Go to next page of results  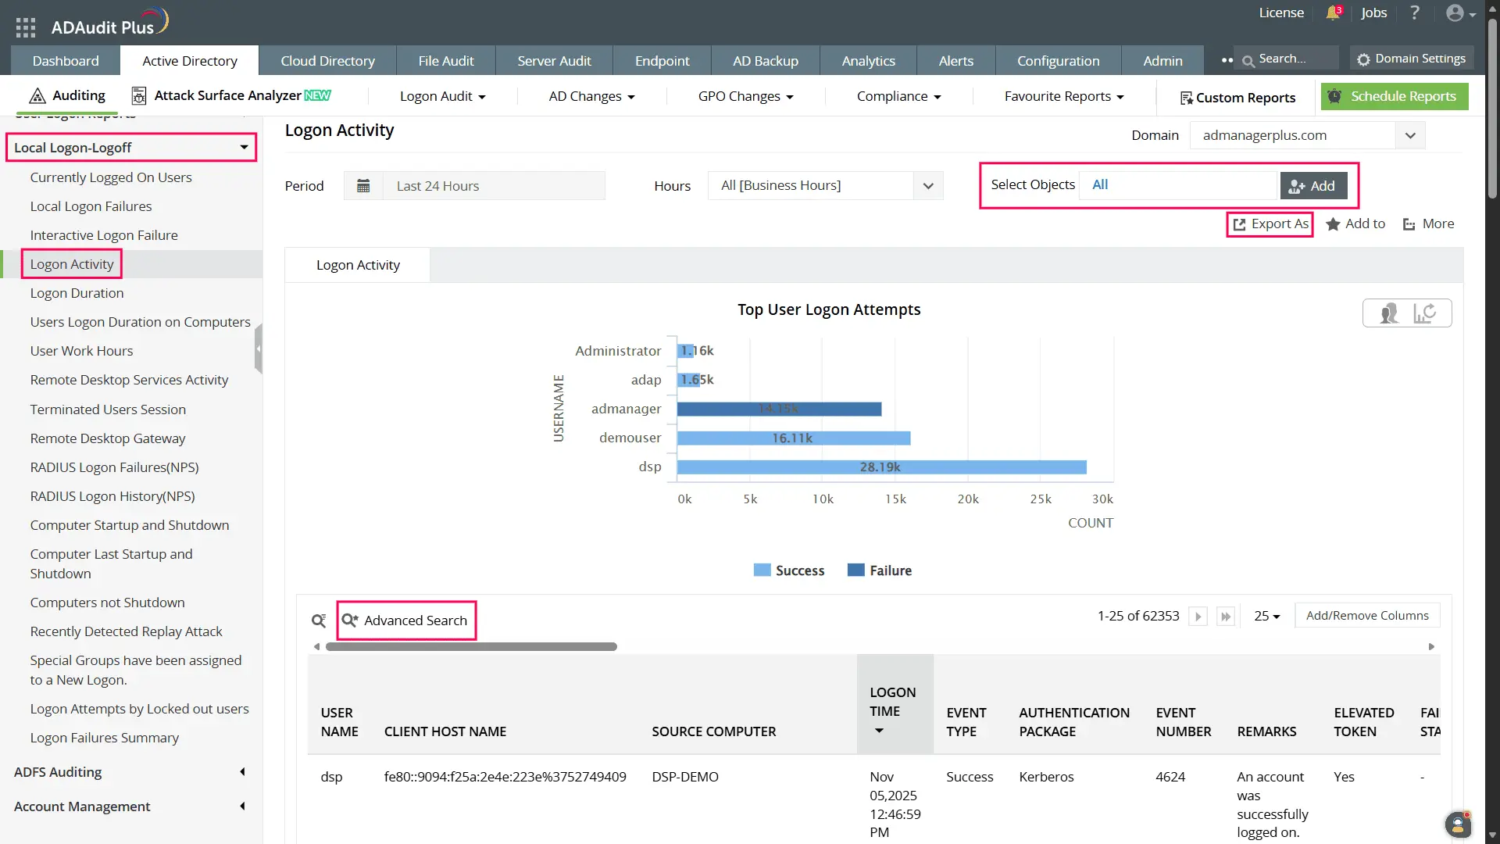(x=1198, y=617)
